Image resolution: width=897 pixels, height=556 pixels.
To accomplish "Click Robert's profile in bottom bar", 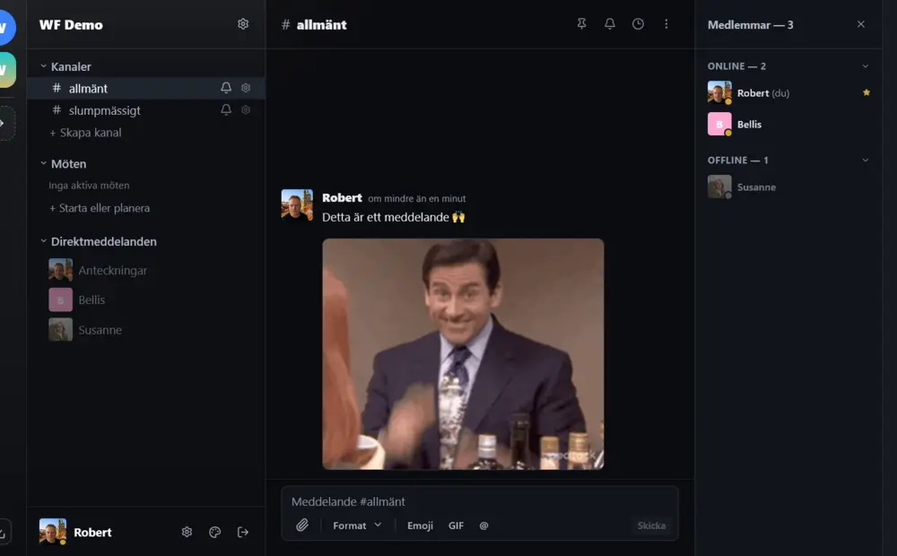I will pyautogui.click(x=75, y=532).
